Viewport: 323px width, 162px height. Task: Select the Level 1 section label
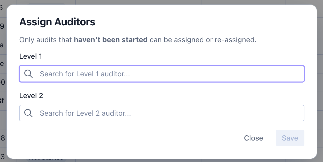coord(30,56)
